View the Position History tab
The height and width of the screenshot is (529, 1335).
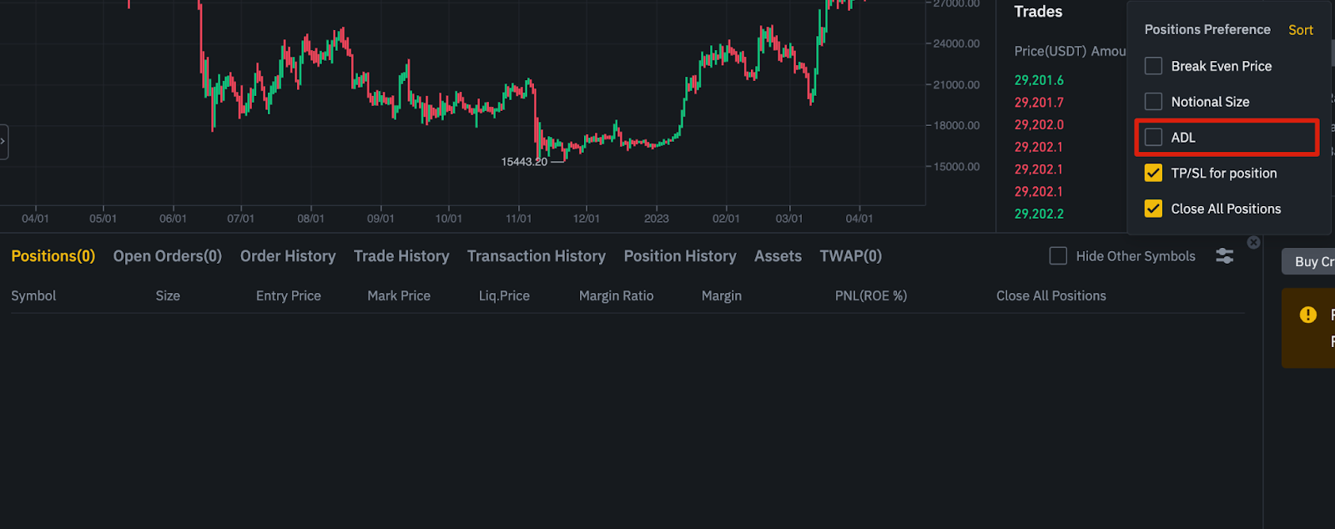[680, 256]
